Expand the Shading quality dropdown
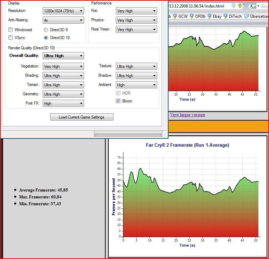269x259 pixels. pyautogui.click(x=63, y=76)
